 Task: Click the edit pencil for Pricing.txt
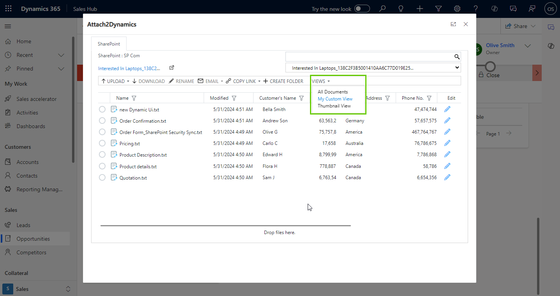(x=447, y=143)
